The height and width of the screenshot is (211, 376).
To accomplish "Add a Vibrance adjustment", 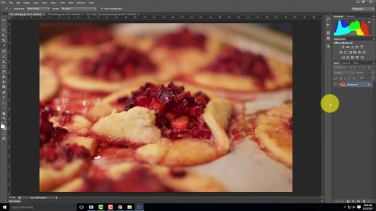I will (362, 47).
